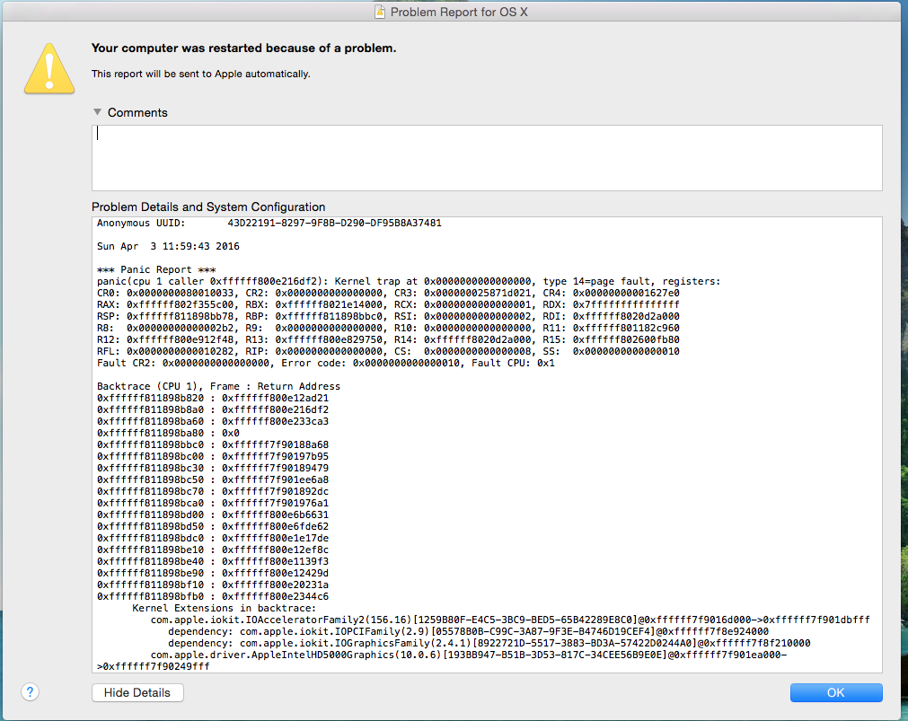
Task: Open help with question mark icon
Action: (31, 691)
